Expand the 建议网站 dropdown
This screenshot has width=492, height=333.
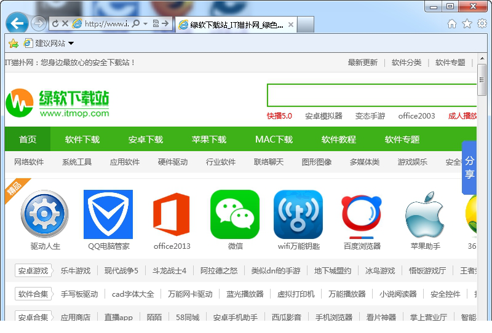[x=71, y=43]
